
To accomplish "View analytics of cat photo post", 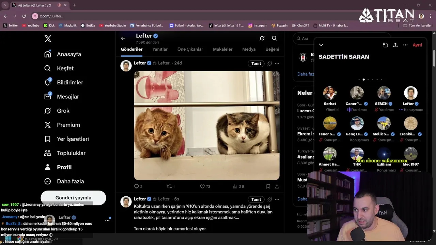I will click(238, 186).
